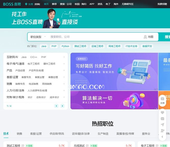
Task: Switch to the 技术 hot jobs tab
Action: tap(6, 134)
